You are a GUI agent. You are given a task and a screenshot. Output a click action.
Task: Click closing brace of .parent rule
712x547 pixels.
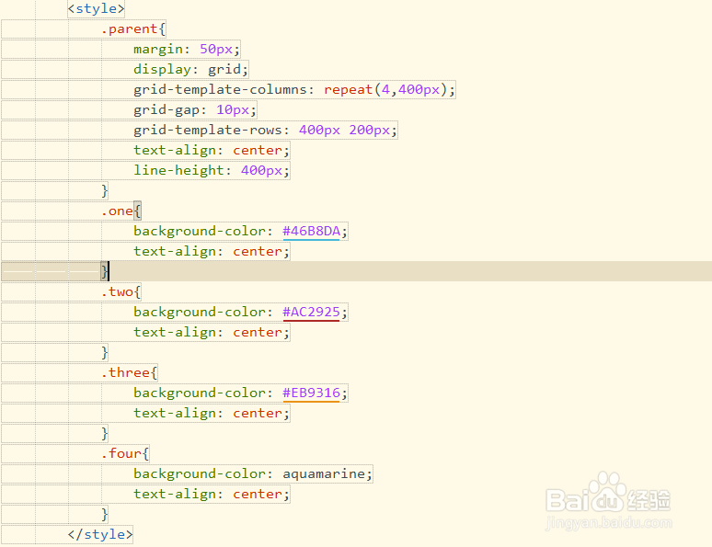tap(105, 190)
